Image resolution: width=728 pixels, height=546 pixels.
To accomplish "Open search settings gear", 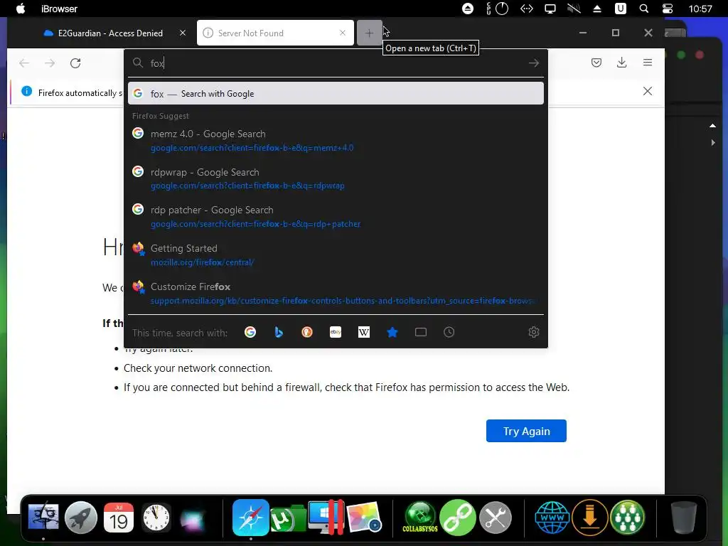I will (x=534, y=332).
